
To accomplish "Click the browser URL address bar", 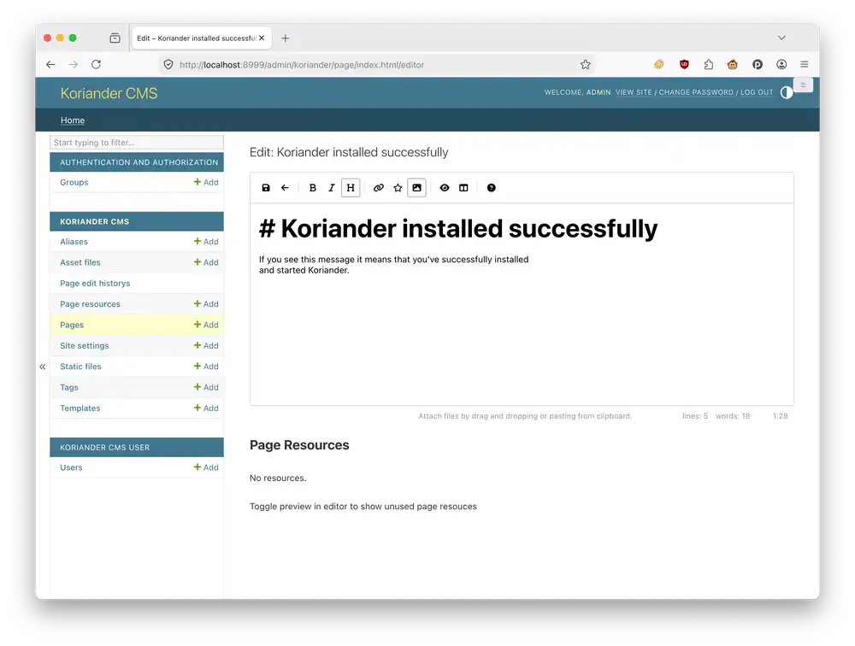I will point(376,64).
